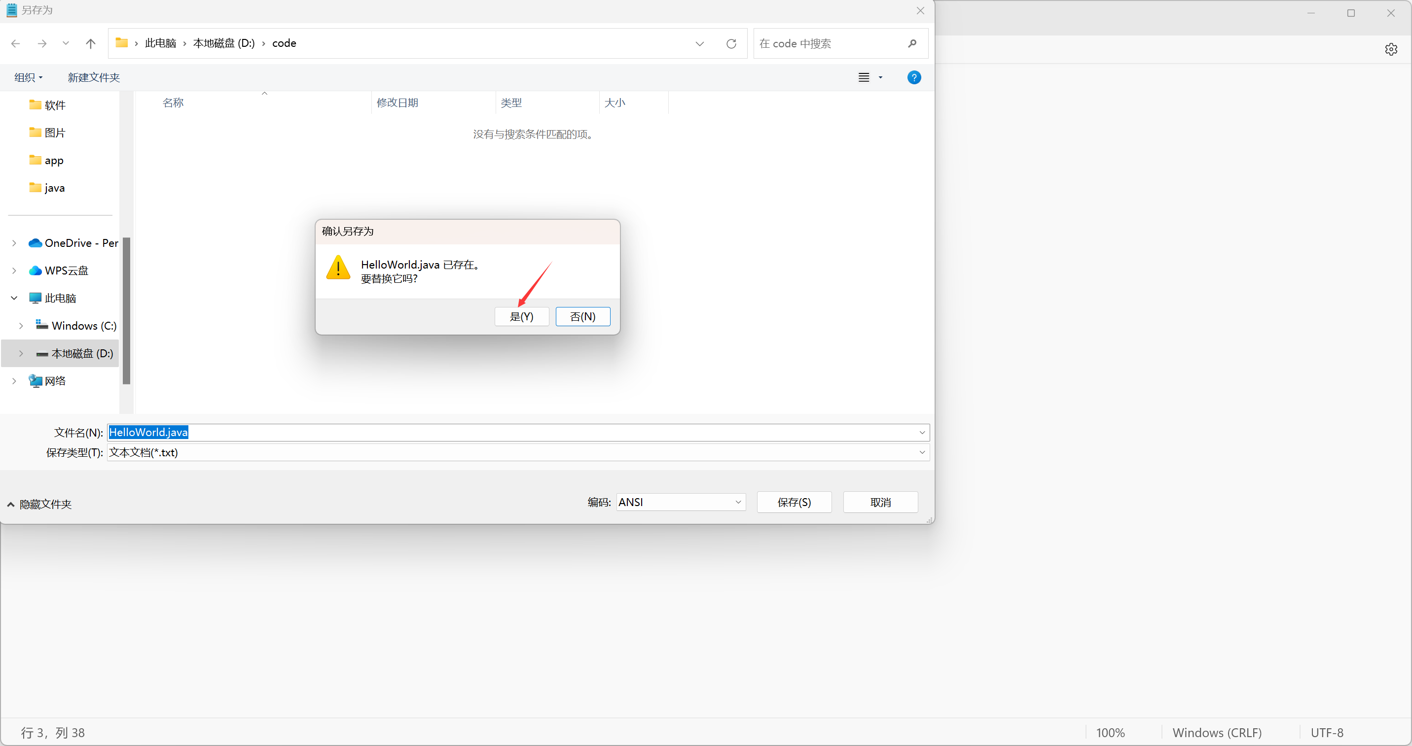Click refresh button in address bar
Viewport: 1412px width, 746px height.
(x=731, y=43)
